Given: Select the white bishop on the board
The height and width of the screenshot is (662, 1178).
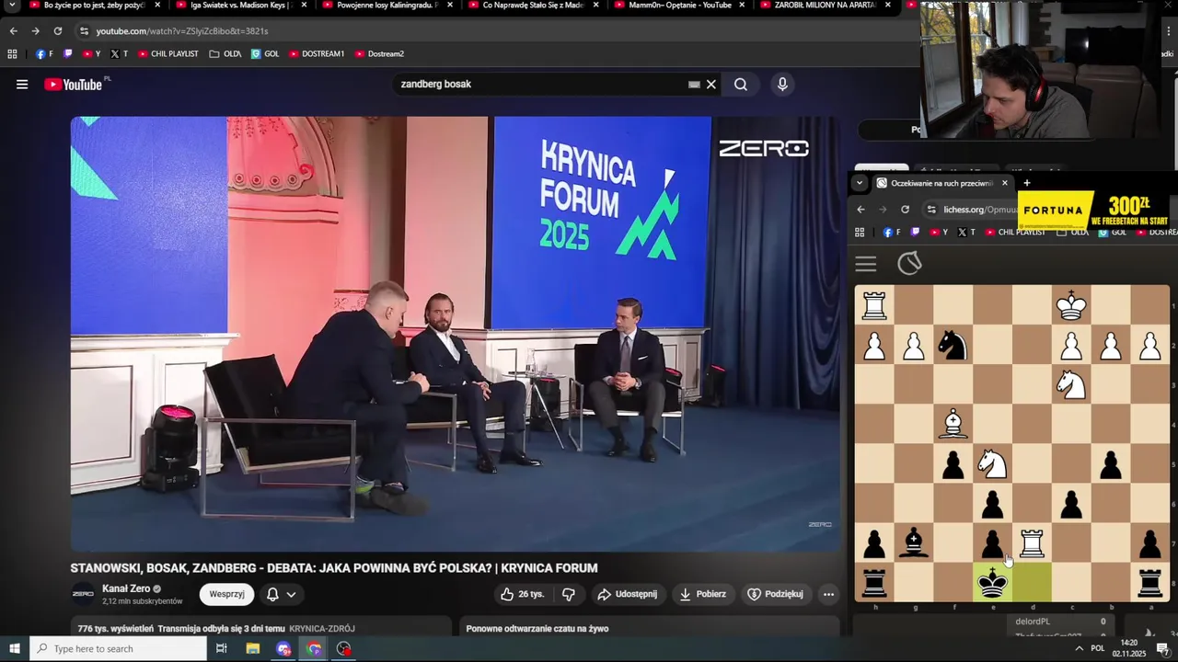Looking at the screenshot, I should pyautogui.click(x=953, y=424).
